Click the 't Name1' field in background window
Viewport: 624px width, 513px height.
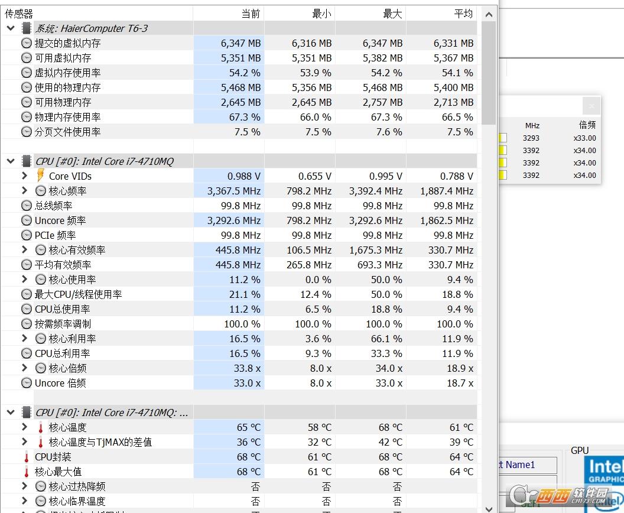click(528, 465)
